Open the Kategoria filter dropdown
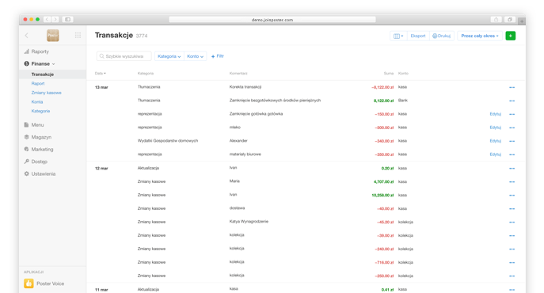544x293 pixels. [169, 56]
